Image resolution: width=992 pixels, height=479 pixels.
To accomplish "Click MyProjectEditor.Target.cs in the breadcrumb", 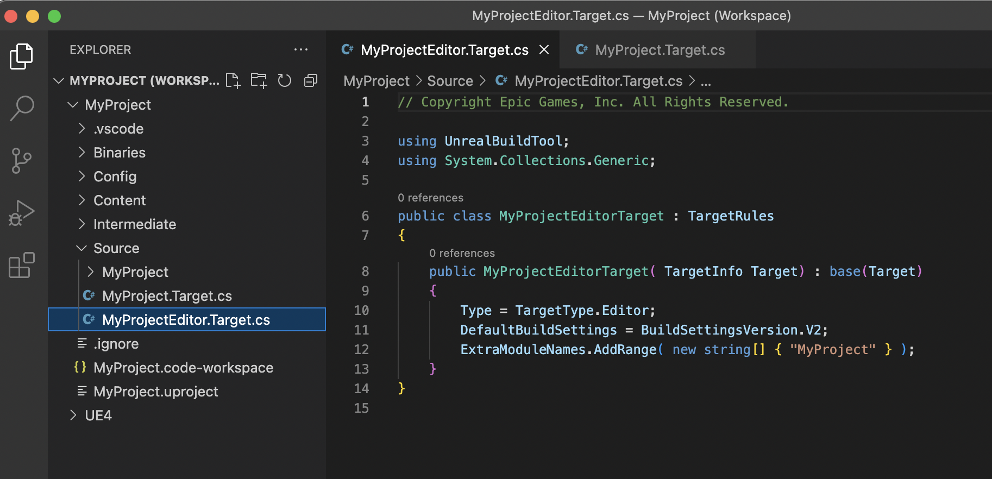I will [x=598, y=81].
